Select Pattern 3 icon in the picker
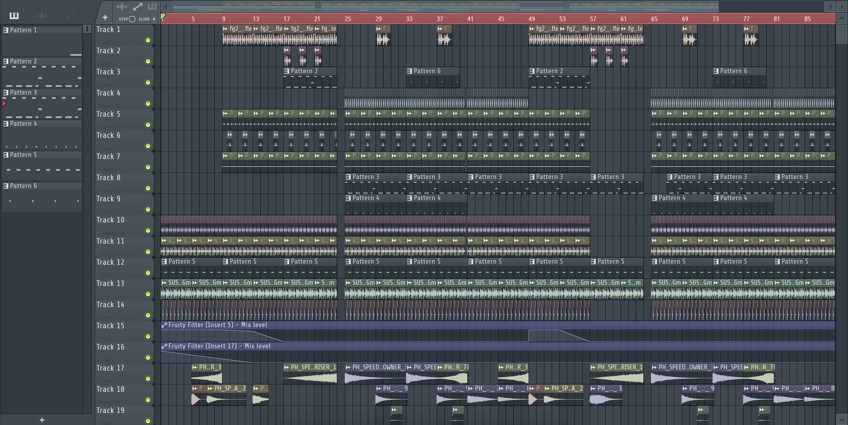 (6, 93)
